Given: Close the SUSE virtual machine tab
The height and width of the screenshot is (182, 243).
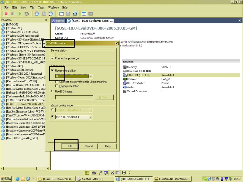Looking at the screenshot, I should [239, 21].
